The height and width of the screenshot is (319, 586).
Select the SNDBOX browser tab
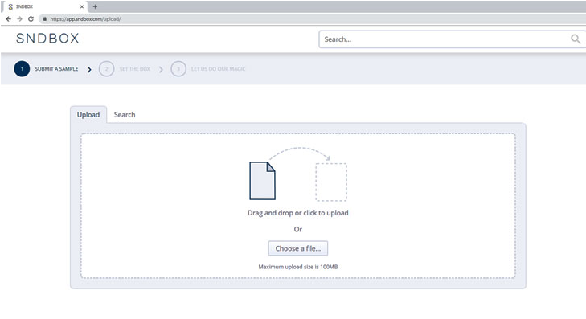(x=44, y=6)
